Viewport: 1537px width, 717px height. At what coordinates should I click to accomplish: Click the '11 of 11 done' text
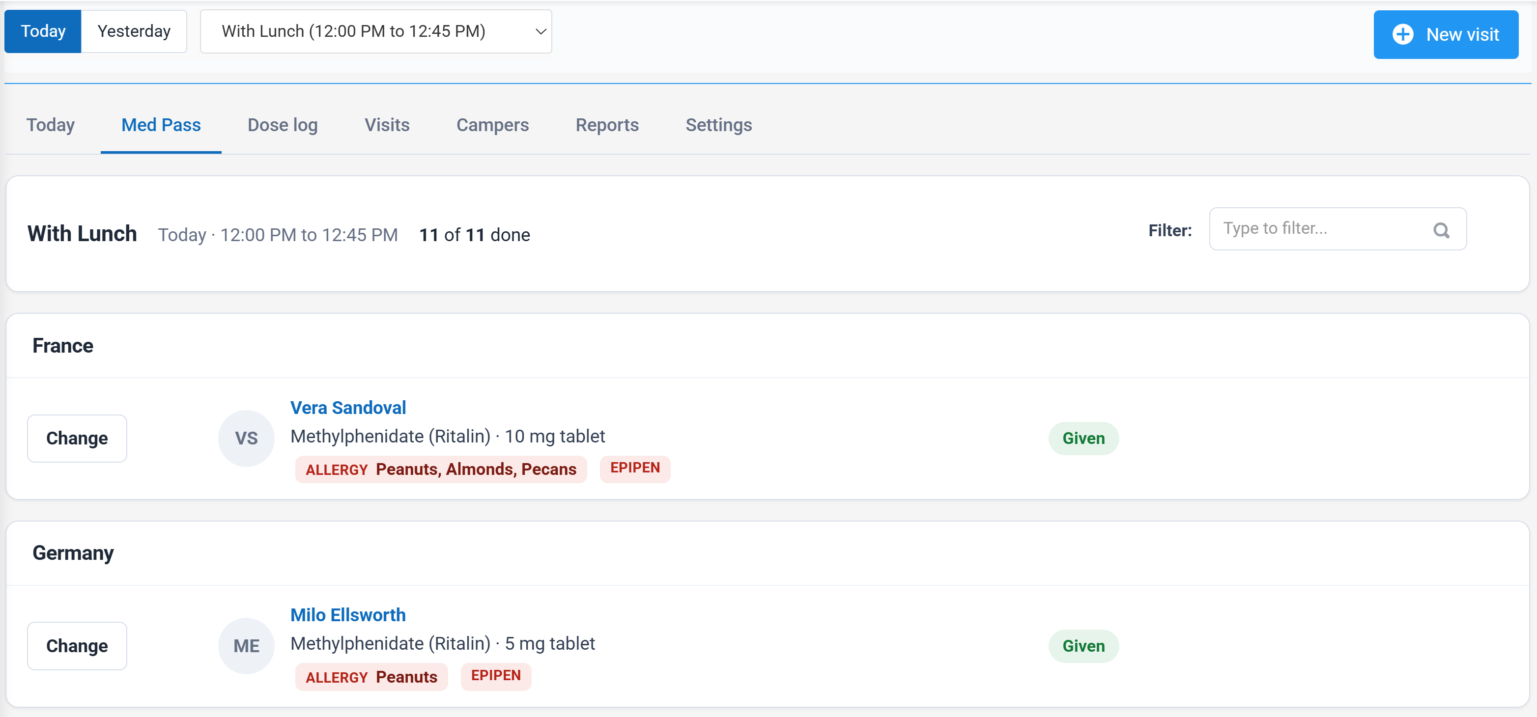pos(474,235)
